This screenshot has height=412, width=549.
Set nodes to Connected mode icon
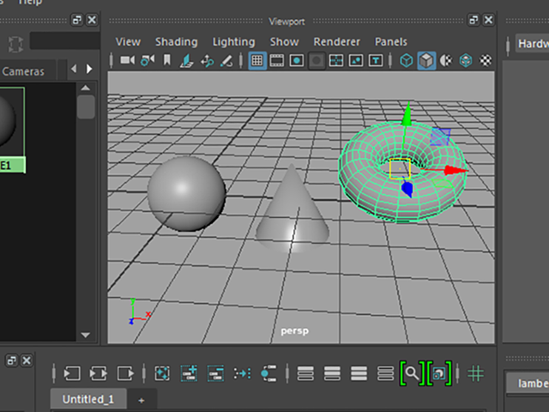(332, 373)
